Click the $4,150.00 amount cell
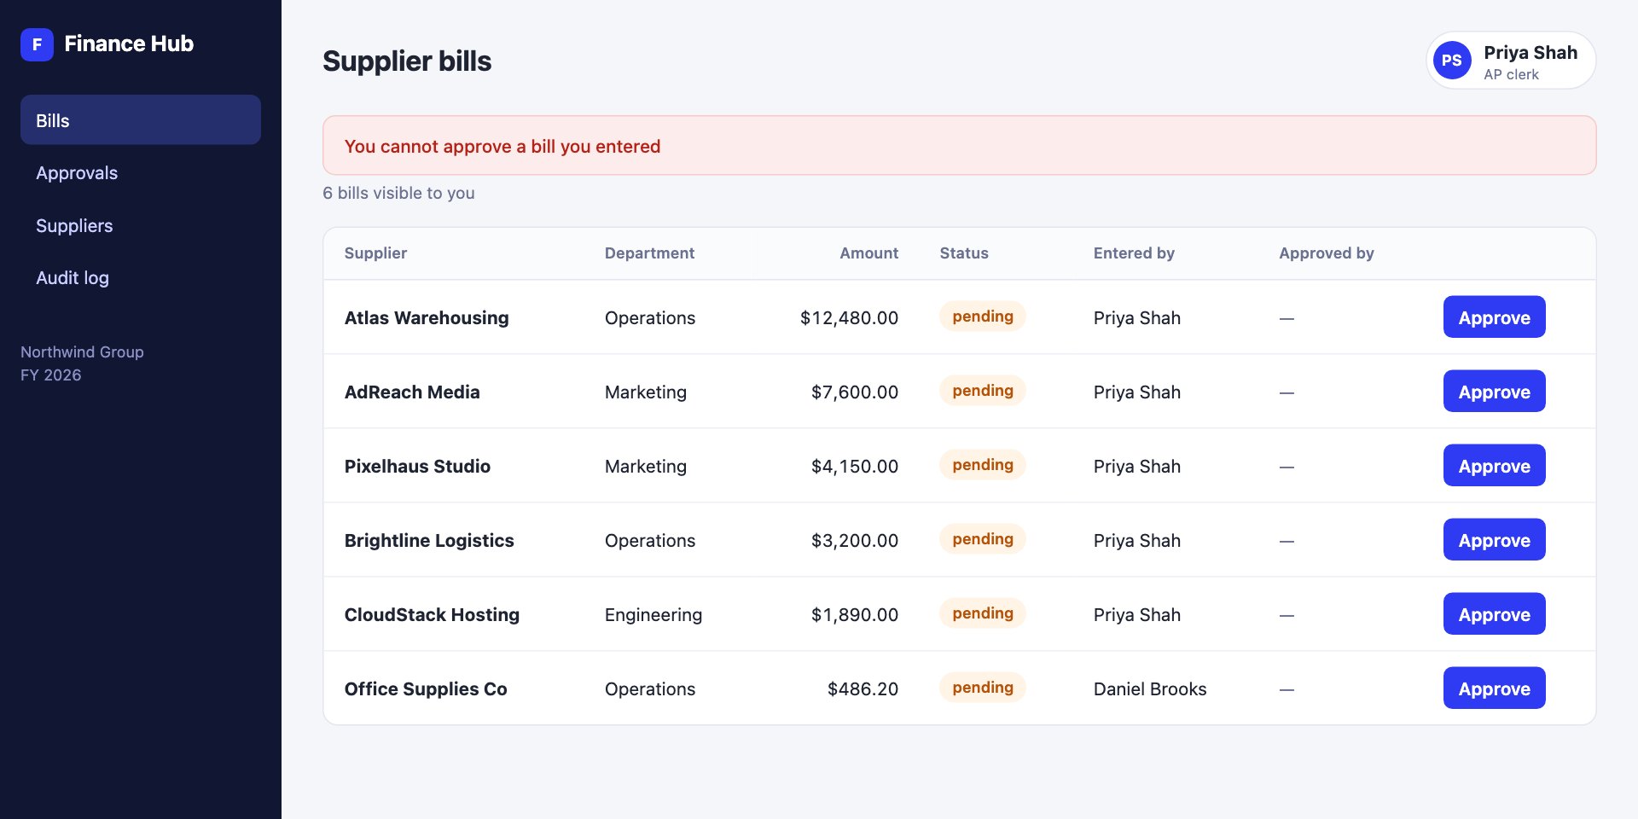This screenshot has width=1638, height=819. [x=855, y=467]
